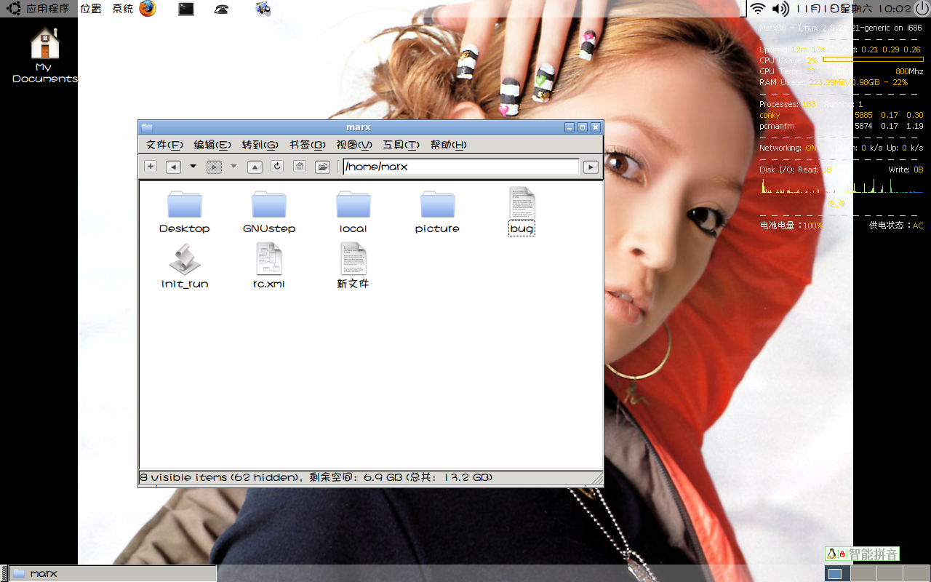Go up to the parent folder
The image size is (931, 582).
(x=255, y=167)
